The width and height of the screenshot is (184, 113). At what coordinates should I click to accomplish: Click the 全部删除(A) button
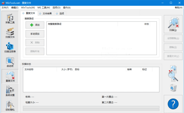tap(173, 38)
